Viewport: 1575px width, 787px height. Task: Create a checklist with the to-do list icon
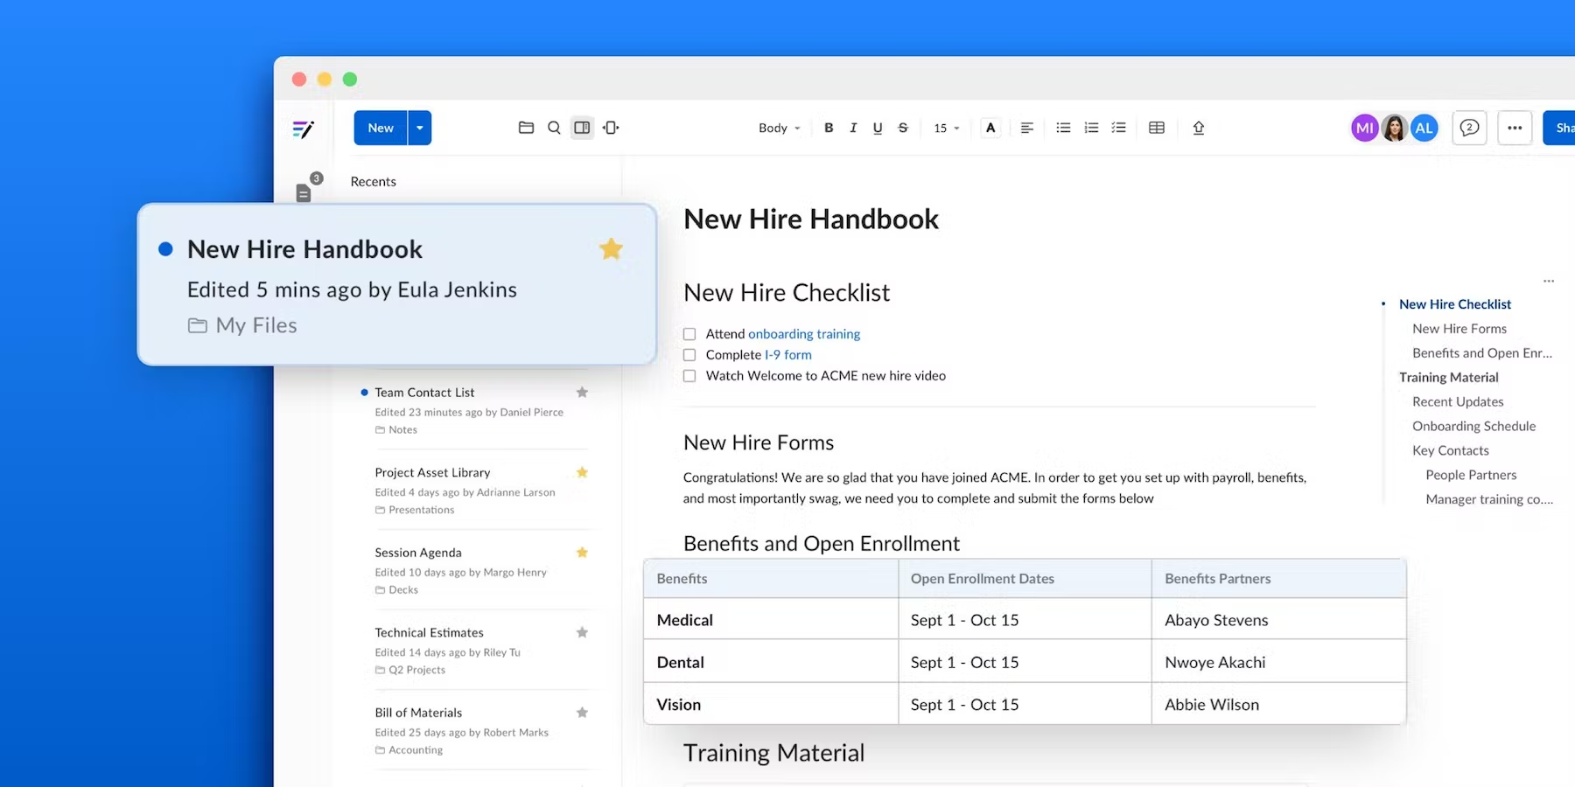coord(1119,128)
